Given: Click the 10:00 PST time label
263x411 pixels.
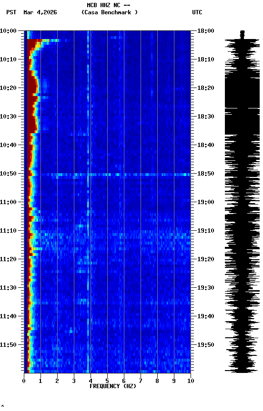Looking at the screenshot, I should [8, 31].
